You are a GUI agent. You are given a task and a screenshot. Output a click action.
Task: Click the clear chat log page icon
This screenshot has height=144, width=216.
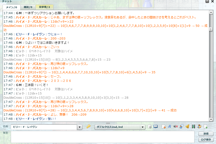tap(163, 127)
